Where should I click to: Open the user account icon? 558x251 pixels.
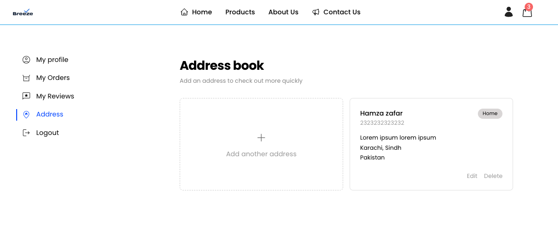point(508,12)
